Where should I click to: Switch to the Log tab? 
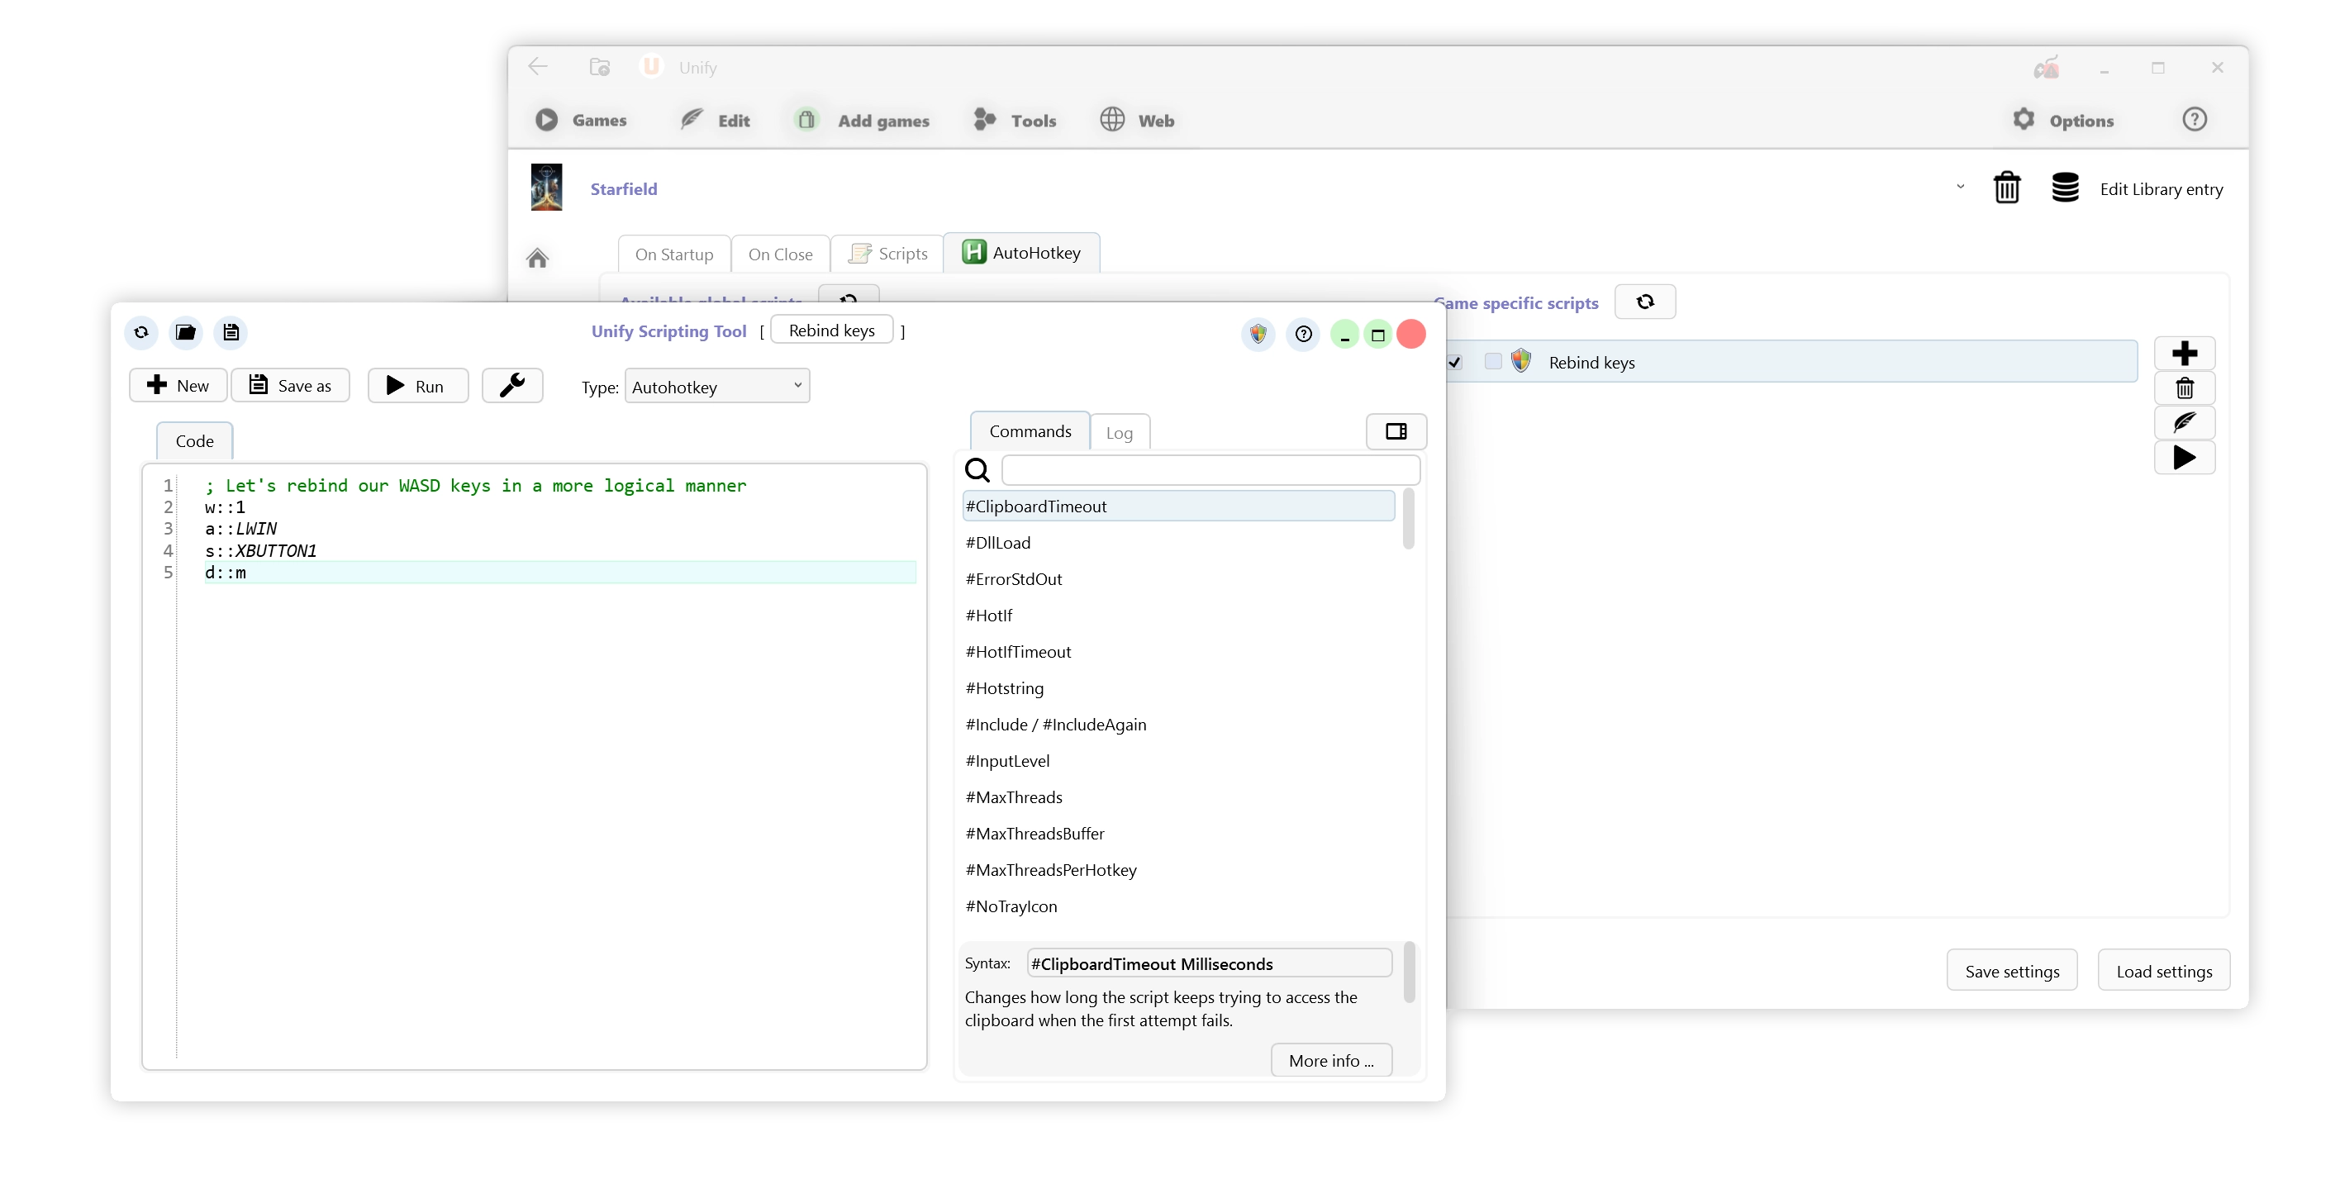1119,434
